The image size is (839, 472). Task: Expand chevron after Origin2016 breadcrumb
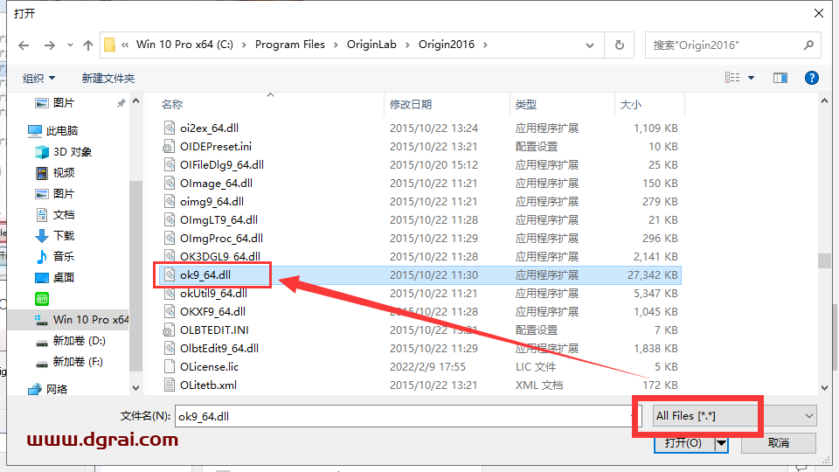point(485,45)
